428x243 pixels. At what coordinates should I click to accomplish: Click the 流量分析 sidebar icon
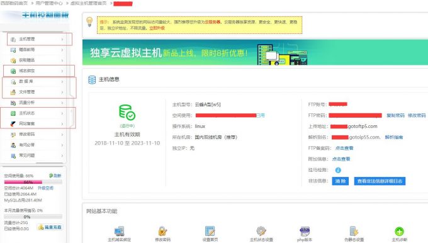point(13,103)
